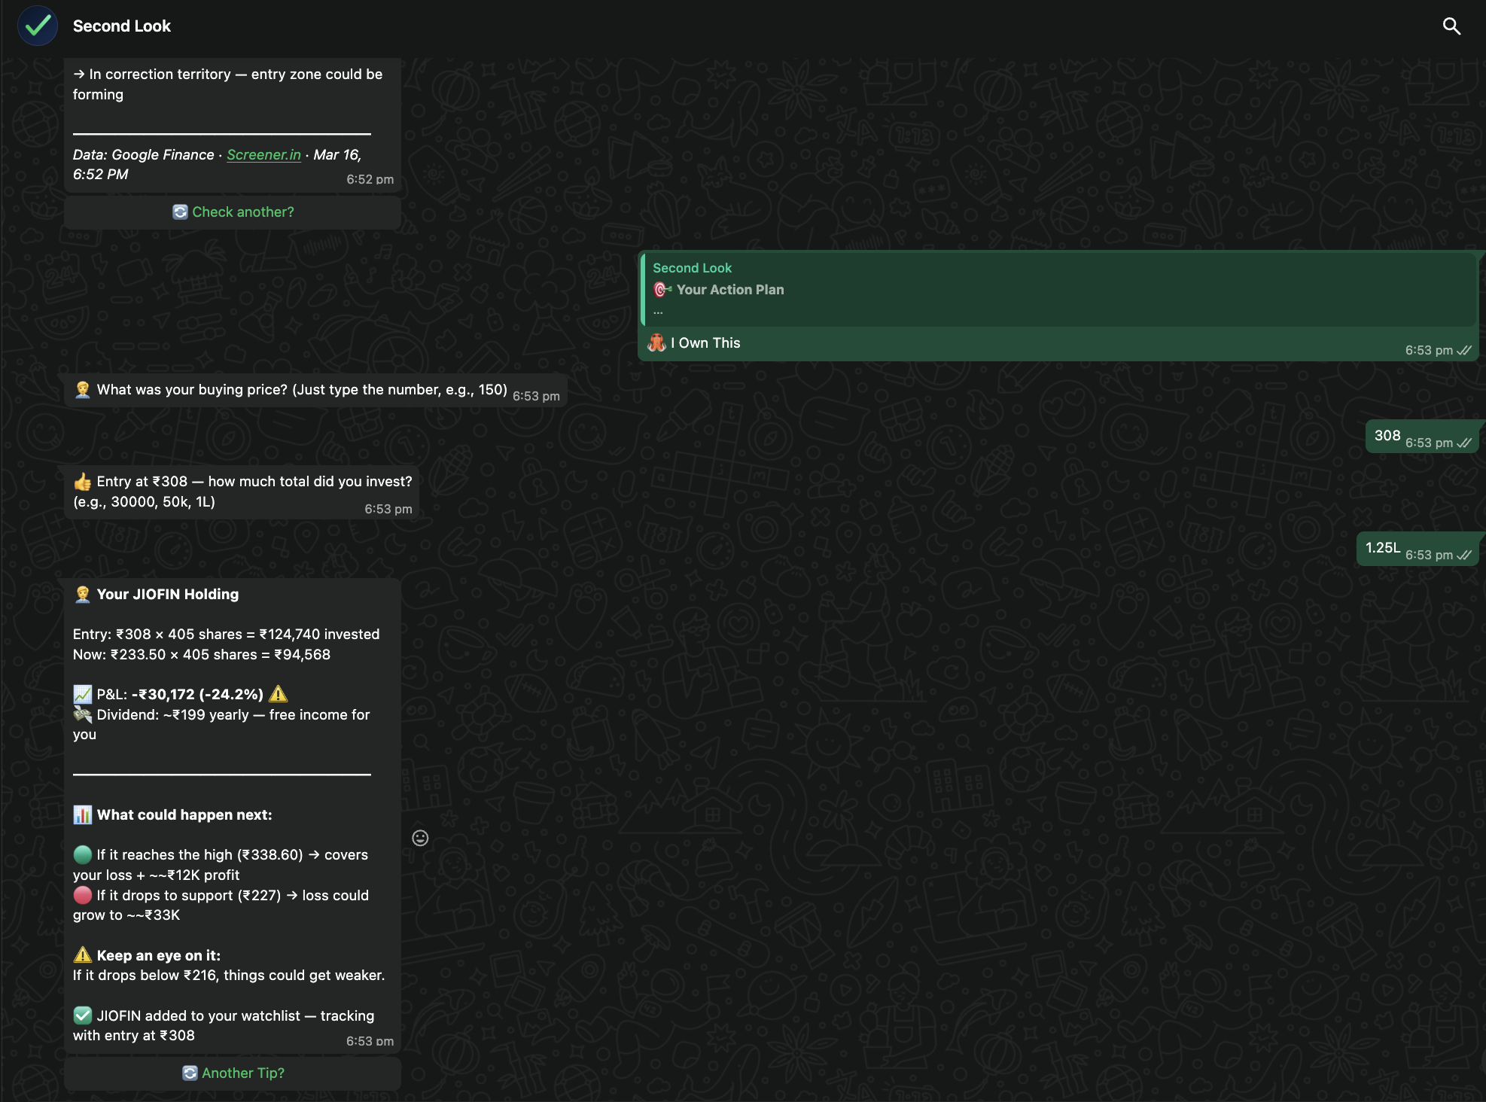Select the 308 message bubble

pyautogui.click(x=1387, y=435)
